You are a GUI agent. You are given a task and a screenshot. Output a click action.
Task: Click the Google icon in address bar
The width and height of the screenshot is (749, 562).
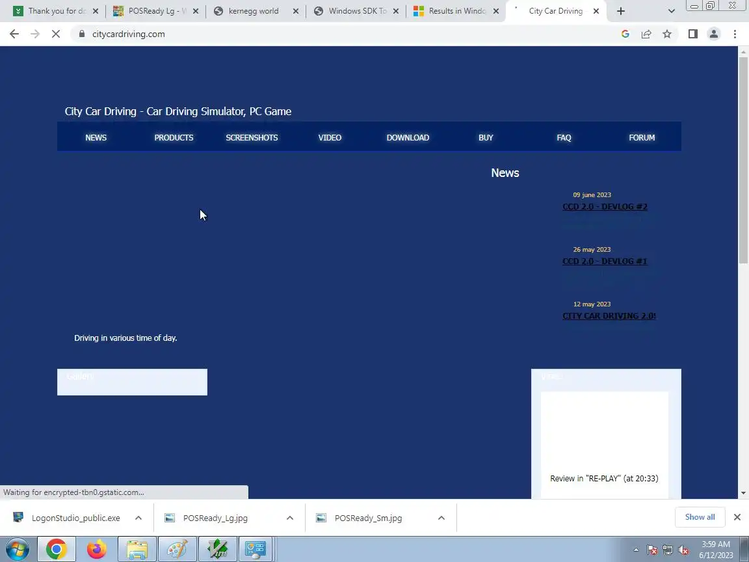(625, 34)
